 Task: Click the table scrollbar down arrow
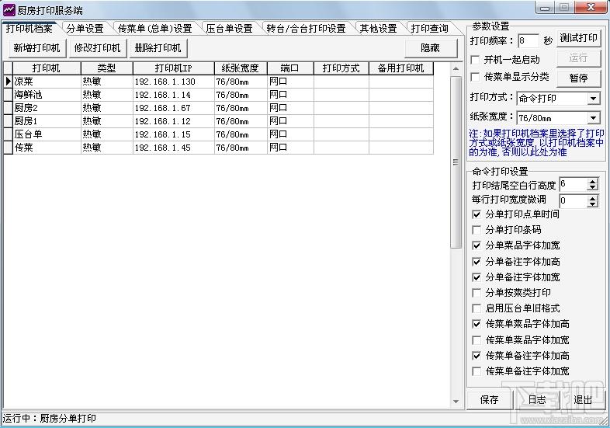456,402
